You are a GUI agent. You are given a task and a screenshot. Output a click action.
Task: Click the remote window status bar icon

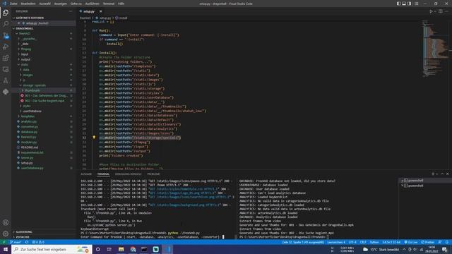[x=4, y=242]
